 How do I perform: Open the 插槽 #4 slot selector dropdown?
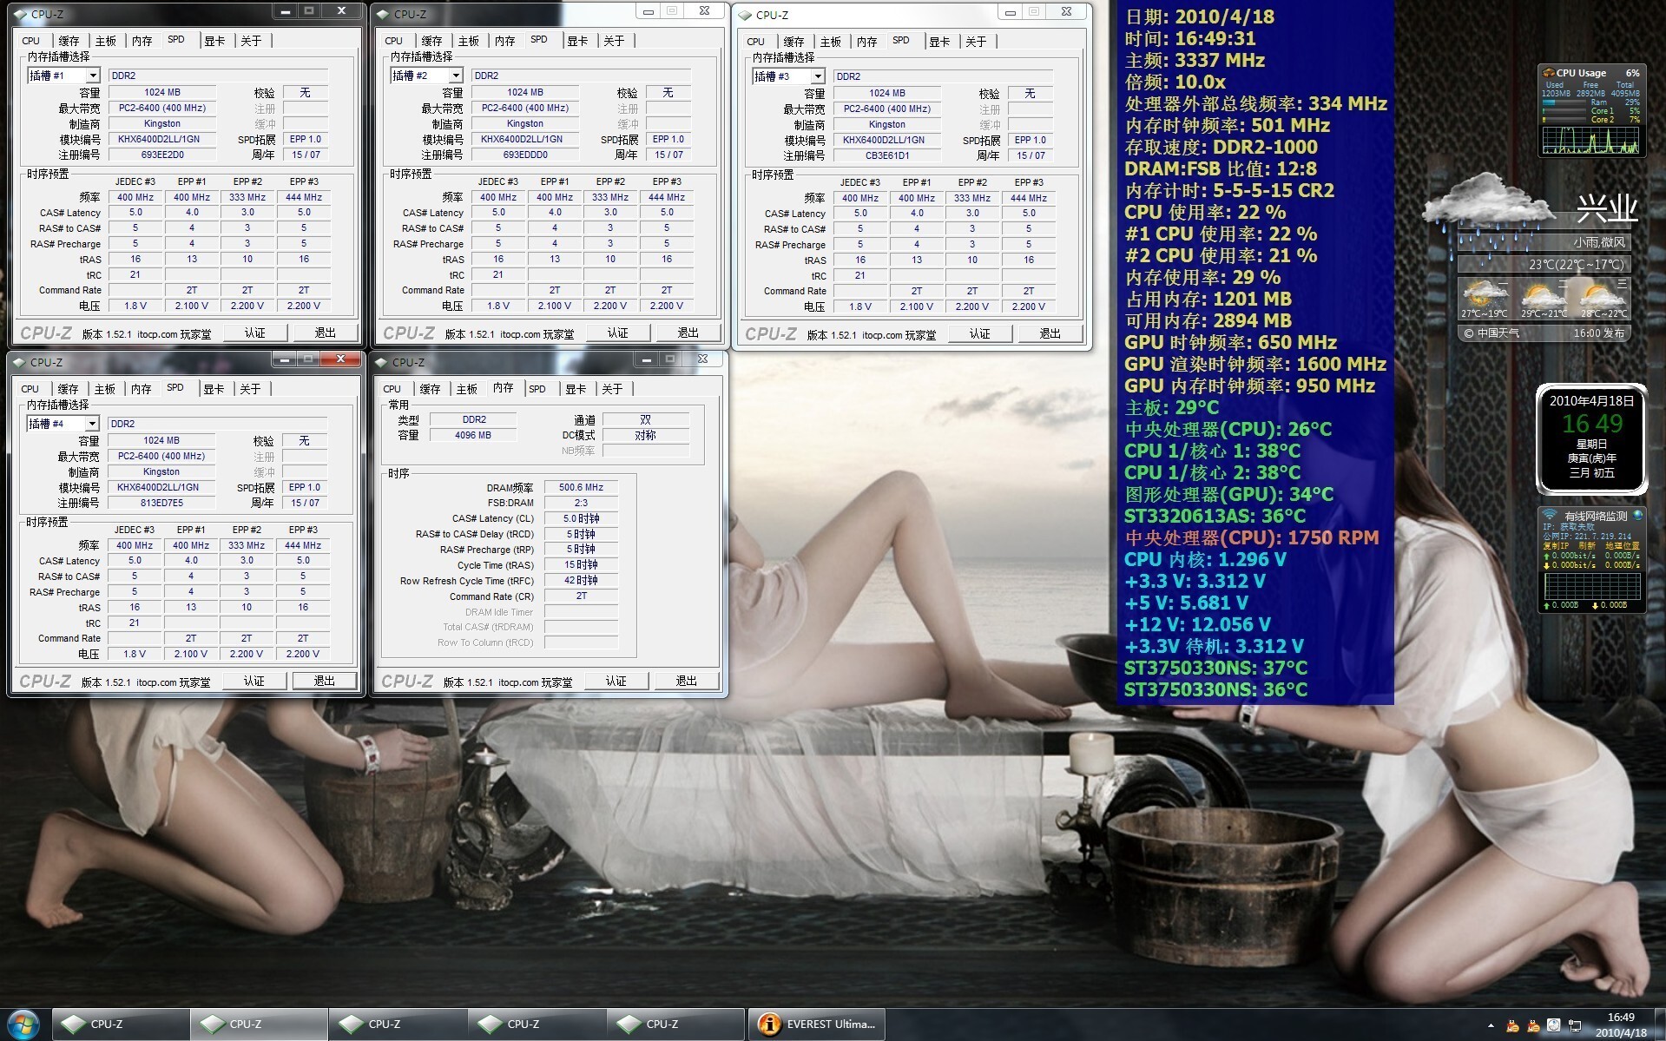(91, 424)
